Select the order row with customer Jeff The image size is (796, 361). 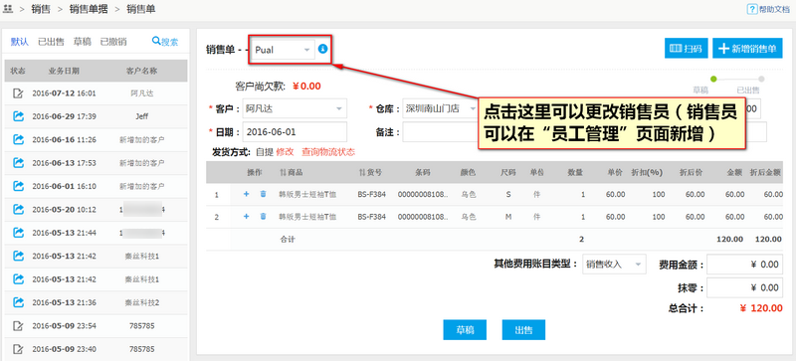click(96, 116)
